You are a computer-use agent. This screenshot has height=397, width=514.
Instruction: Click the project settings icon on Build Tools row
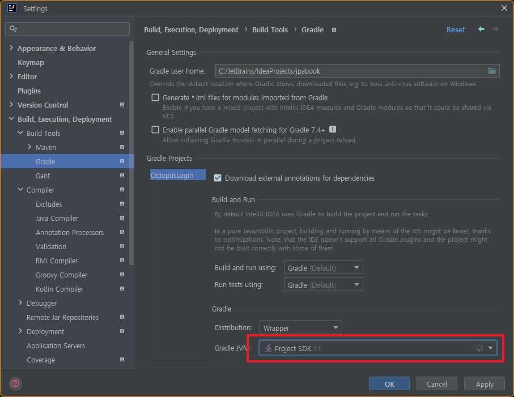(x=122, y=133)
